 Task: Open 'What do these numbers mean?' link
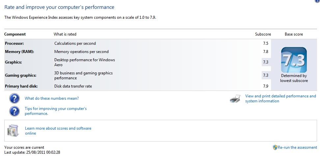tap(52, 98)
